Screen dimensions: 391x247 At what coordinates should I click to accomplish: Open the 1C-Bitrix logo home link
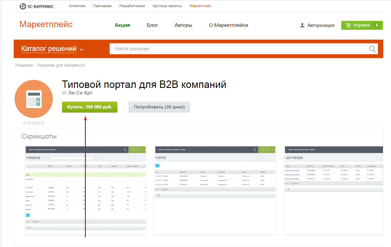pos(36,6)
